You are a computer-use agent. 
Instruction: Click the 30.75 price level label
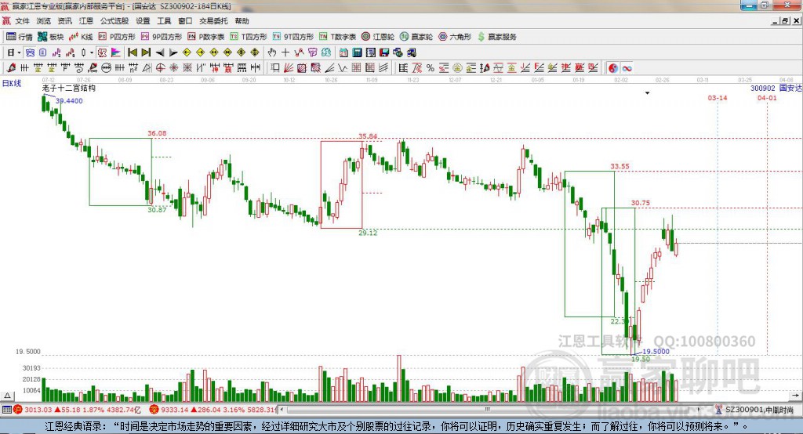640,203
